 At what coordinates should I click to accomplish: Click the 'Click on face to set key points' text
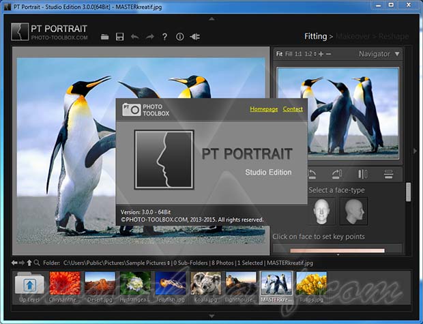tap(319, 237)
